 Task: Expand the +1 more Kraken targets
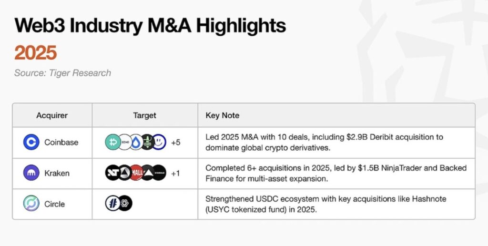[x=175, y=173]
